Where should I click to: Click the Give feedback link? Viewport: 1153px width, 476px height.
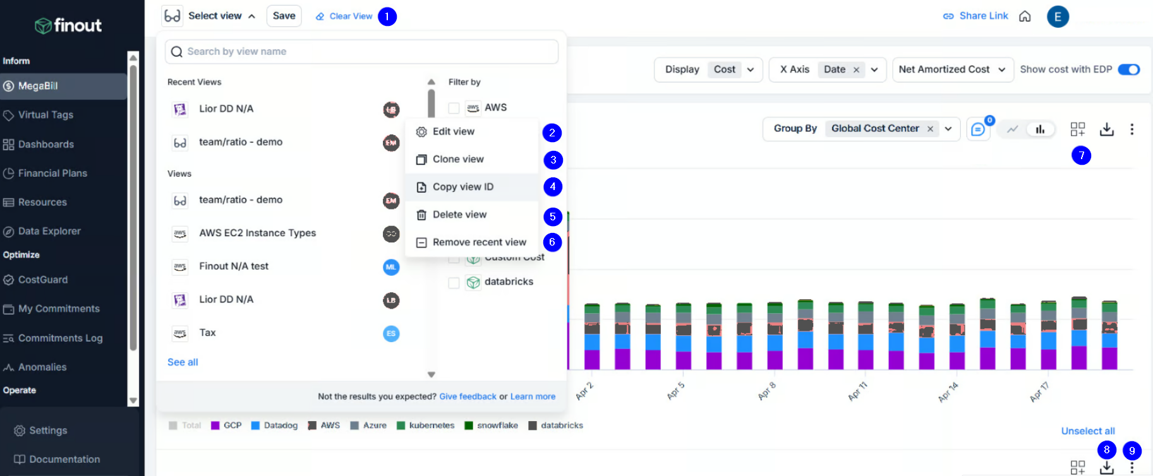[468, 396]
